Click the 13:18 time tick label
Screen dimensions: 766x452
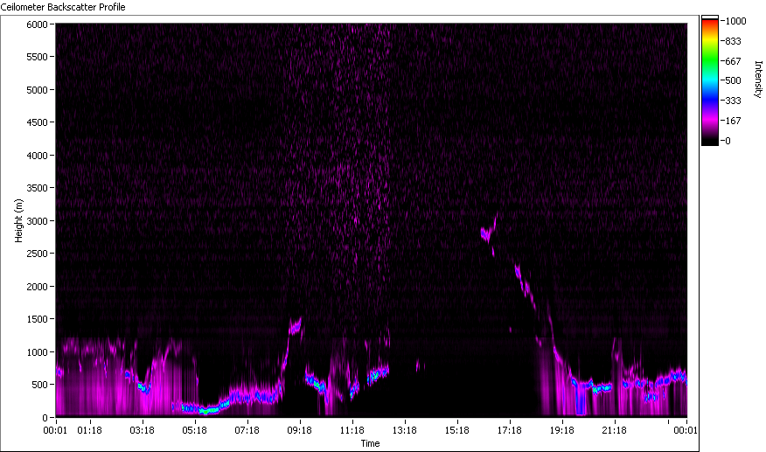405,430
